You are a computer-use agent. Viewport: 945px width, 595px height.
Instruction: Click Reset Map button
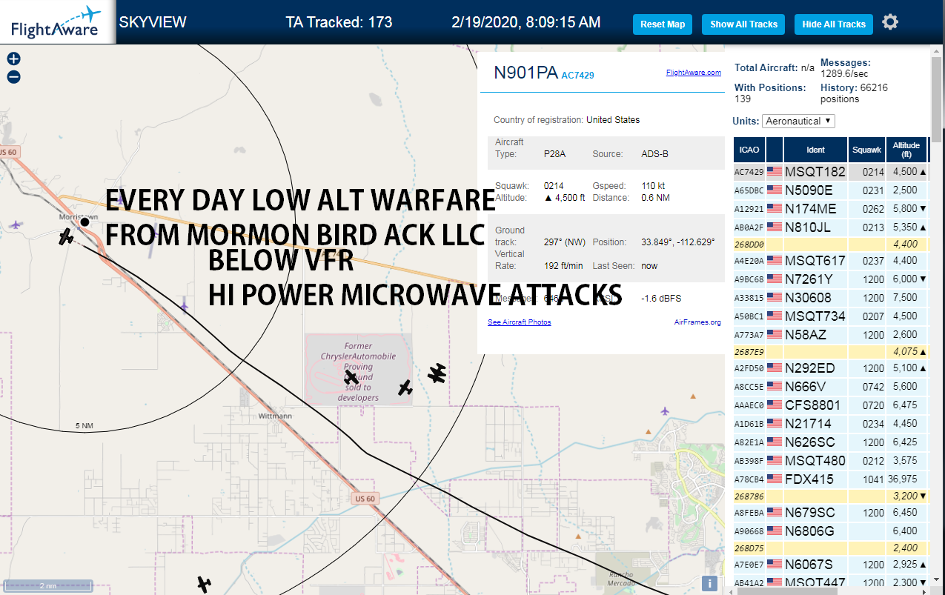coord(663,24)
